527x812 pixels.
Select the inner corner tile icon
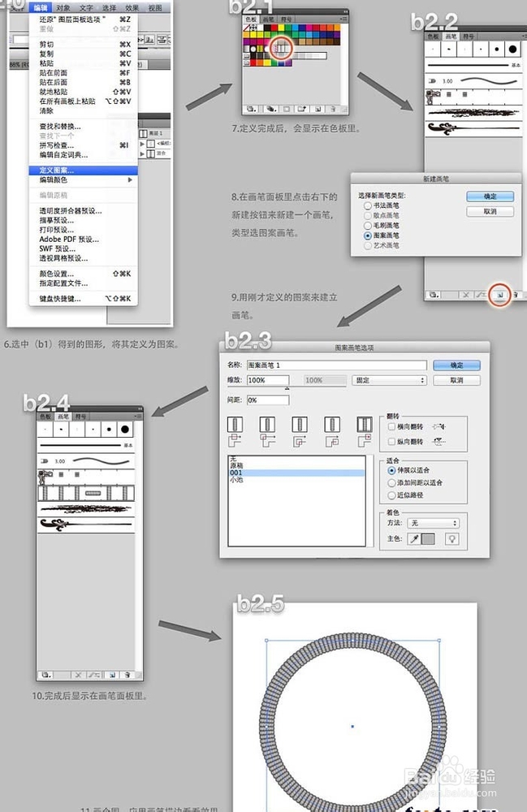coord(300,425)
